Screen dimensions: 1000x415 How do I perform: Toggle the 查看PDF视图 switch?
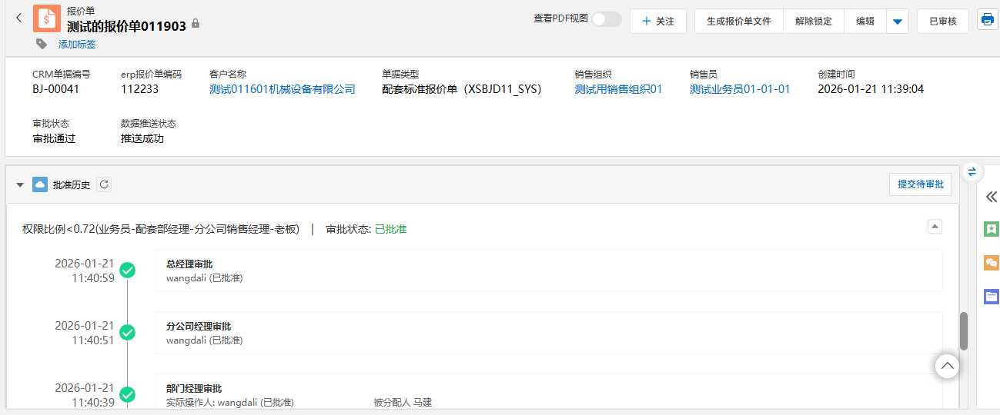(606, 19)
